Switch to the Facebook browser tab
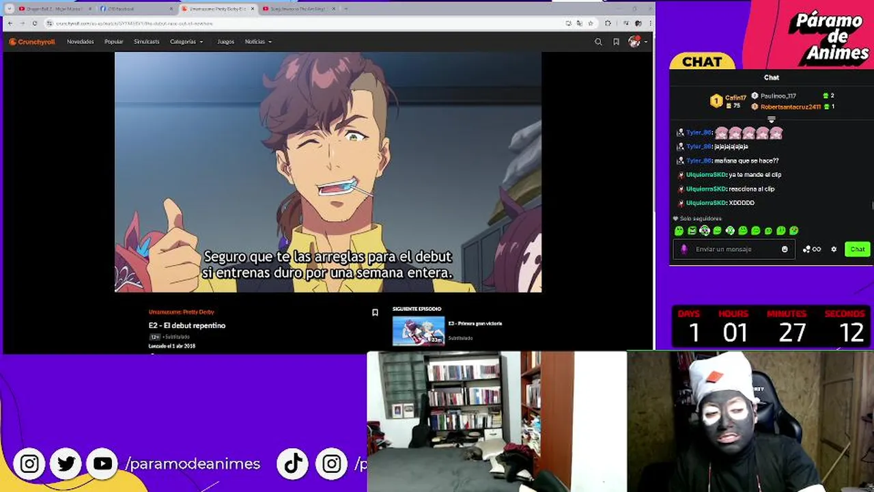This screenshot has width=874, height=492. pos(135,9)
